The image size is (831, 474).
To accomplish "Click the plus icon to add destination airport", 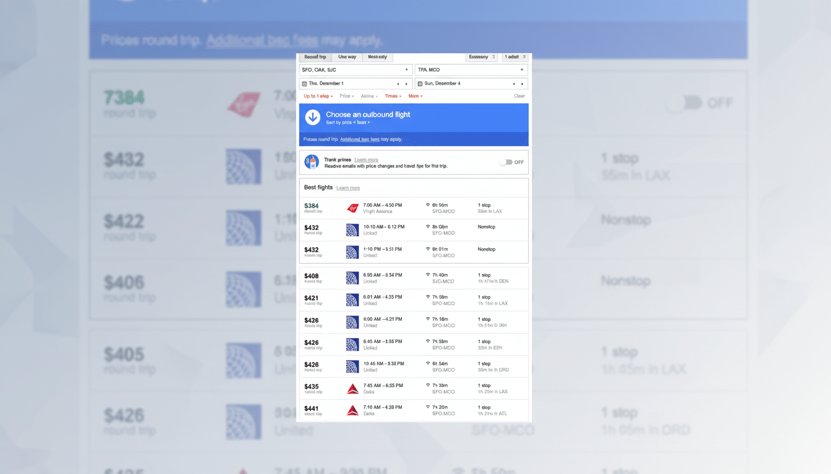I will point(522,70).
